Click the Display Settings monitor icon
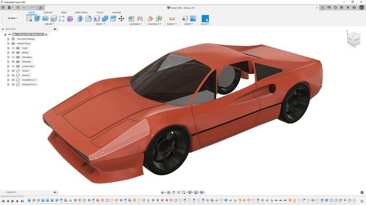The height and width of the screenshot is (205, 366). (190, 192)
